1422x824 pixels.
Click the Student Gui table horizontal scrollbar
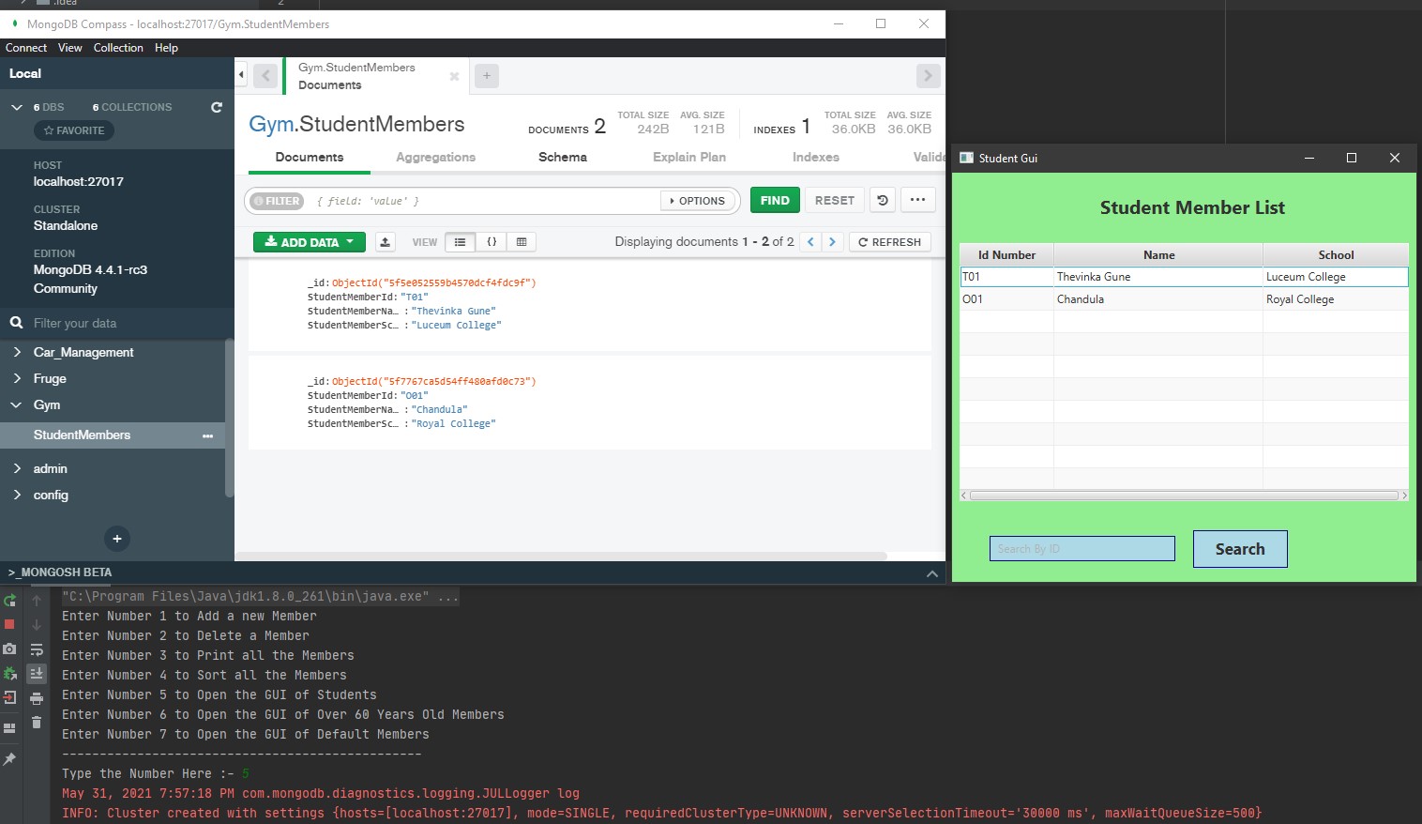click(x=1184, y=495)
